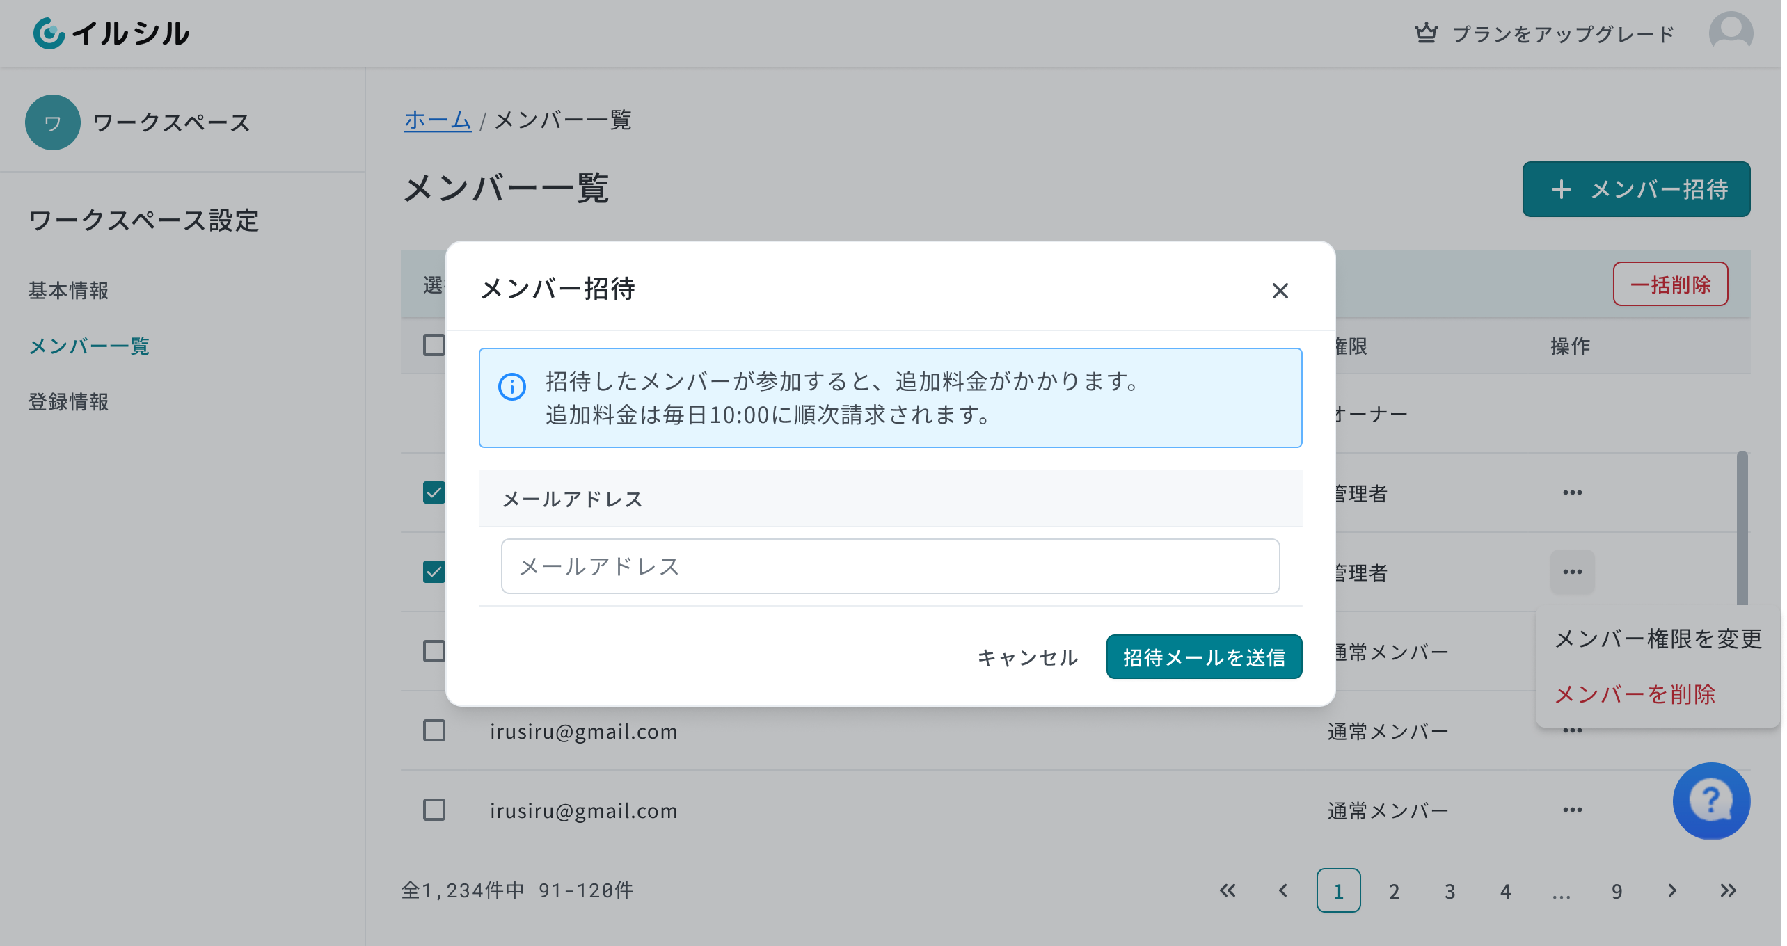Click the ワークスペース name in sidebar

click(x=171, y=122)
